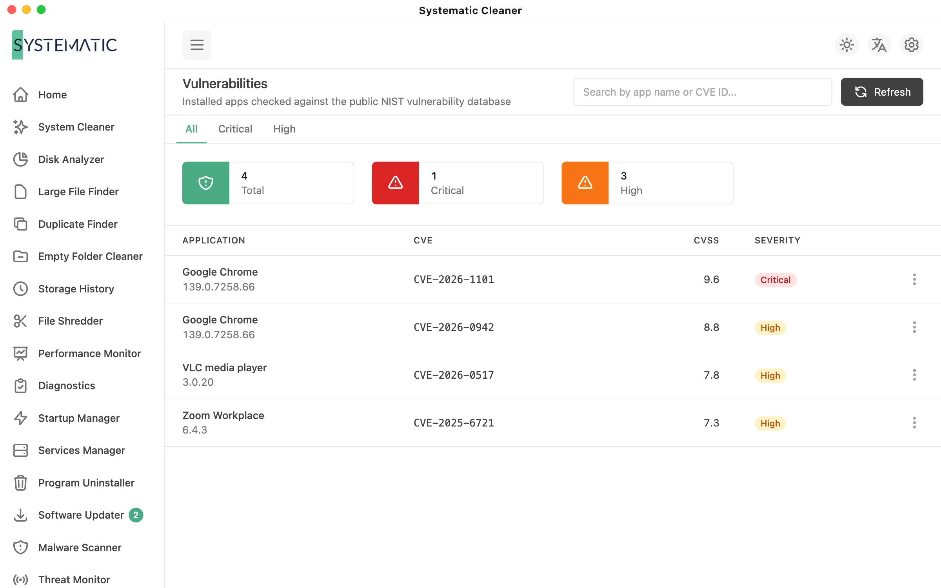Image resolution: width=941 pixels, height=588 pixels.
Task: Click the Critical count card
Action: [458, 183]
